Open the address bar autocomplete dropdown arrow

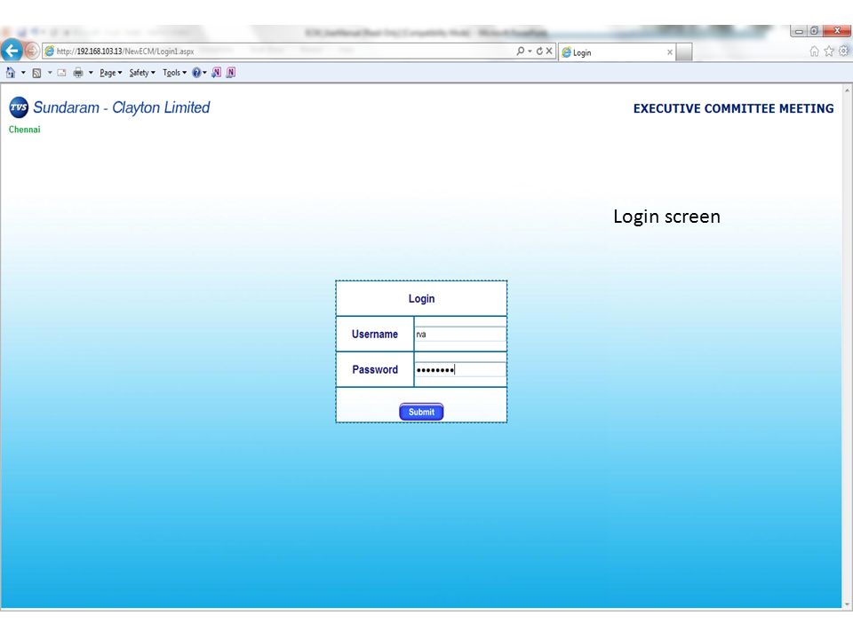click(x=530, y=51)
